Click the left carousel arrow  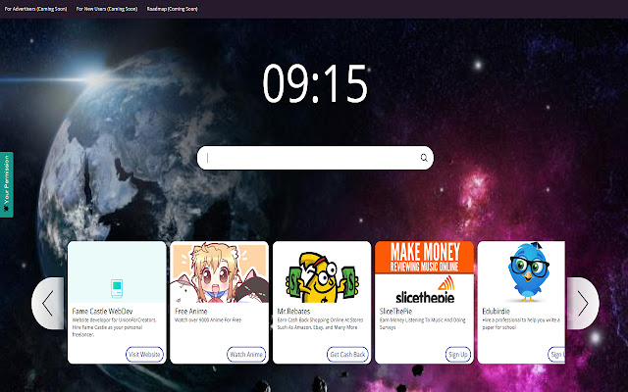(48, 303)
